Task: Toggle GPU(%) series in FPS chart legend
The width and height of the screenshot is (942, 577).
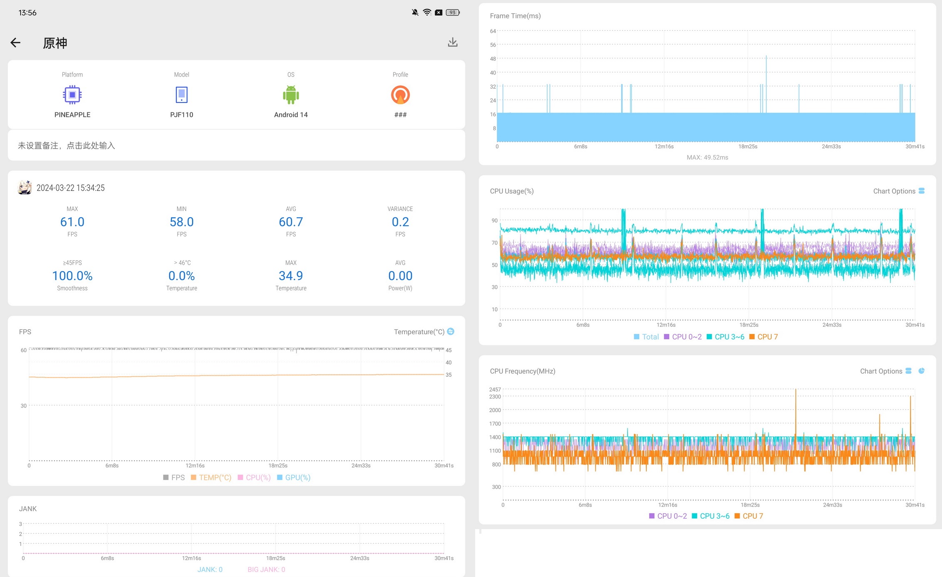Action: click(x=294, y=477)
